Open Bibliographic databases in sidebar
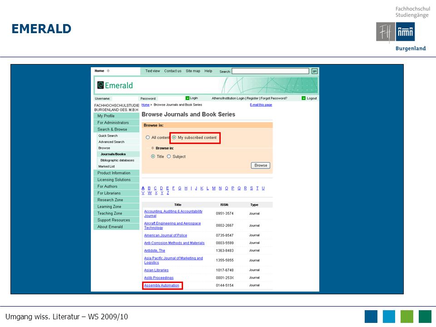Screen dimensions: 436x327 117,160
